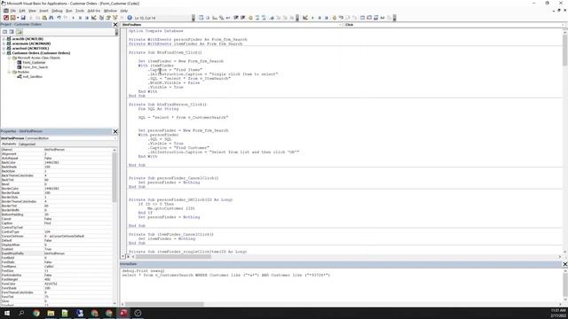The width and height of the screenshot is (568, 319).
Task: Click the blue Help question mark icon
Action: (x=130, y=18)
